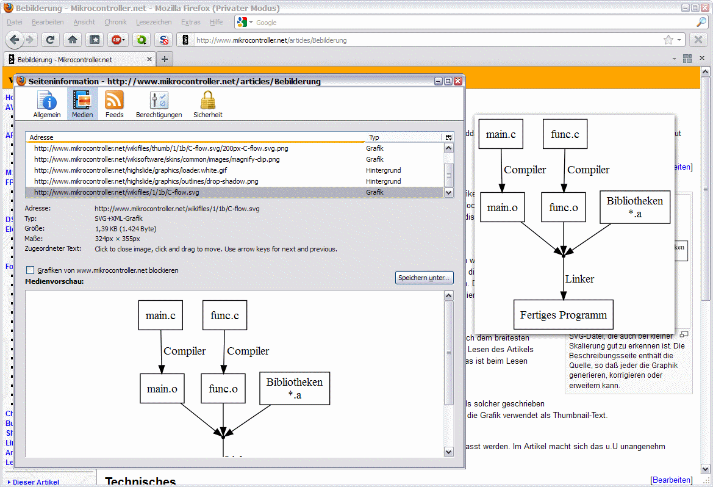Select the loader.white.gif row
Viewport: 713px width, 487px height.
coord(234,170)
